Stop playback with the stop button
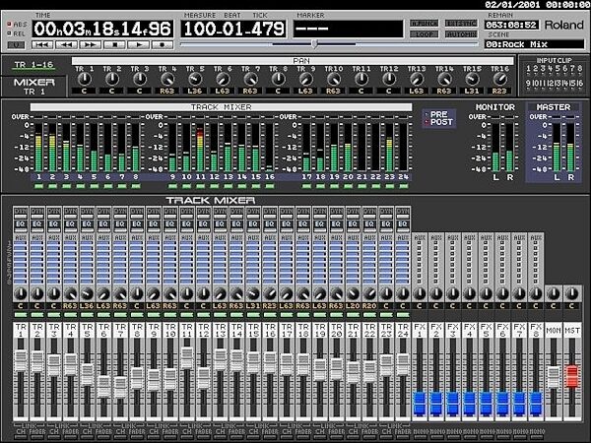This screenshot has width=591, height=443. [114, 45]
